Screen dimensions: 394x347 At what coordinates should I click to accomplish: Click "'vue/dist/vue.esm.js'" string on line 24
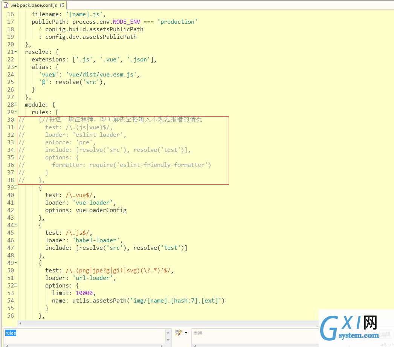101,75
